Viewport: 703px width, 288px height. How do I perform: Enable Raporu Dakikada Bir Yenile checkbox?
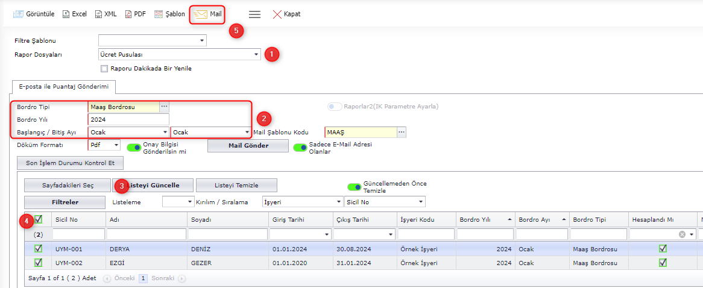point(104,69)
